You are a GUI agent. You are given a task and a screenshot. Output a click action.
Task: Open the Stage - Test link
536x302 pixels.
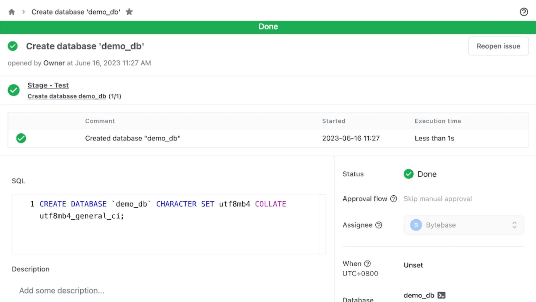(48, 85)
